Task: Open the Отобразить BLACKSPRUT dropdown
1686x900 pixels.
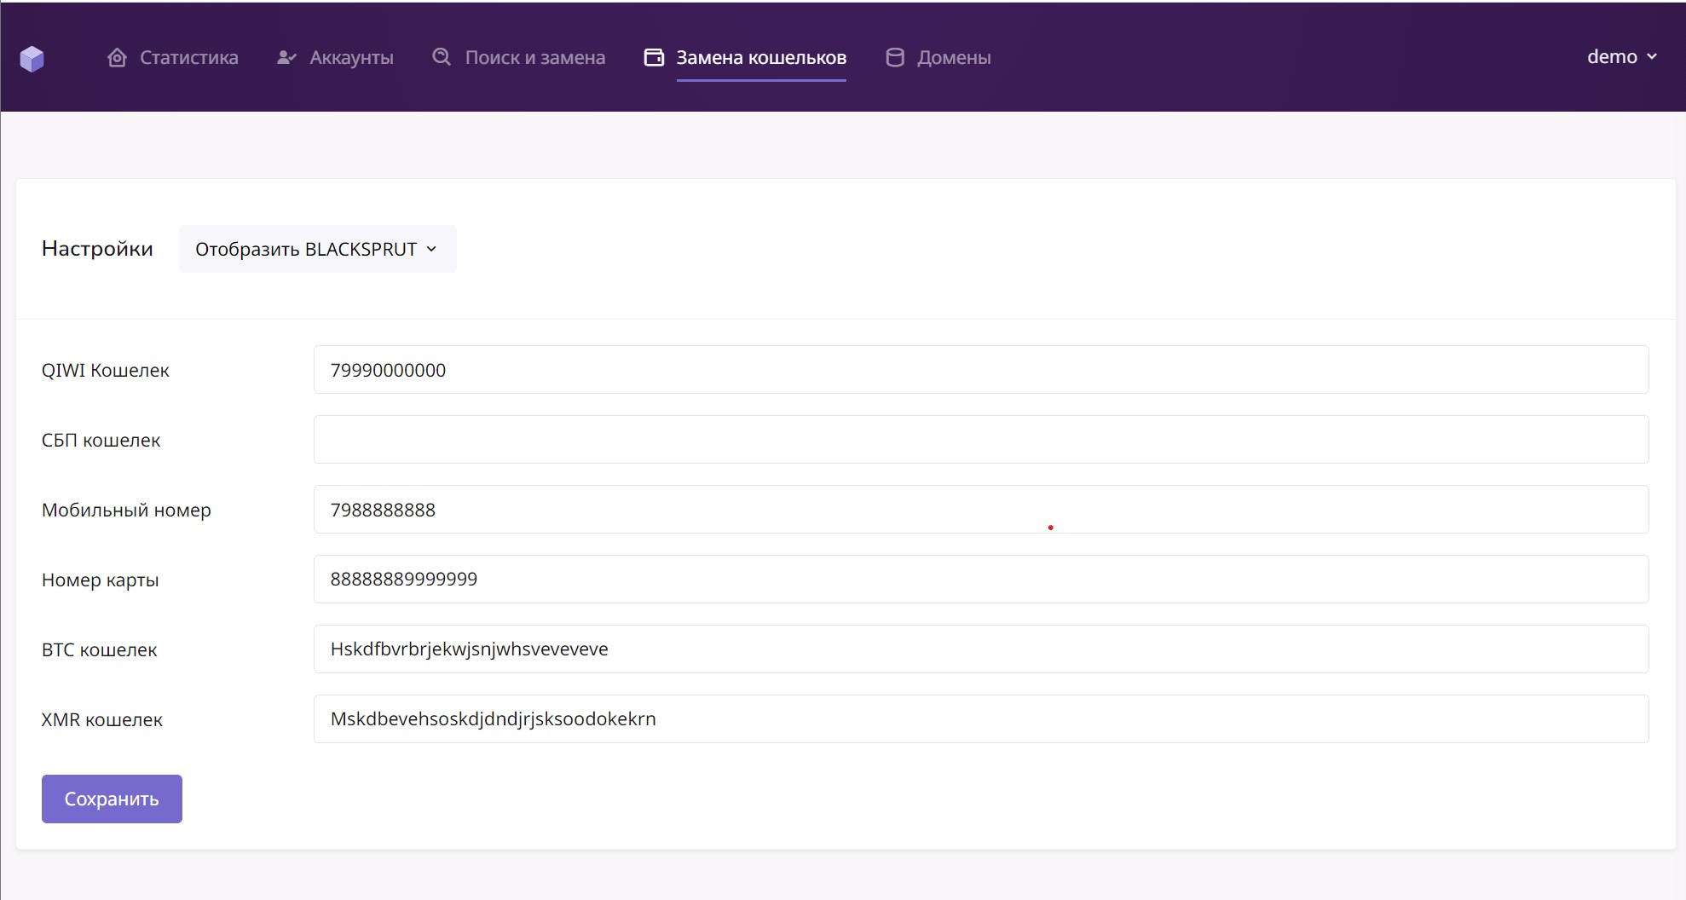Action: 317,249
